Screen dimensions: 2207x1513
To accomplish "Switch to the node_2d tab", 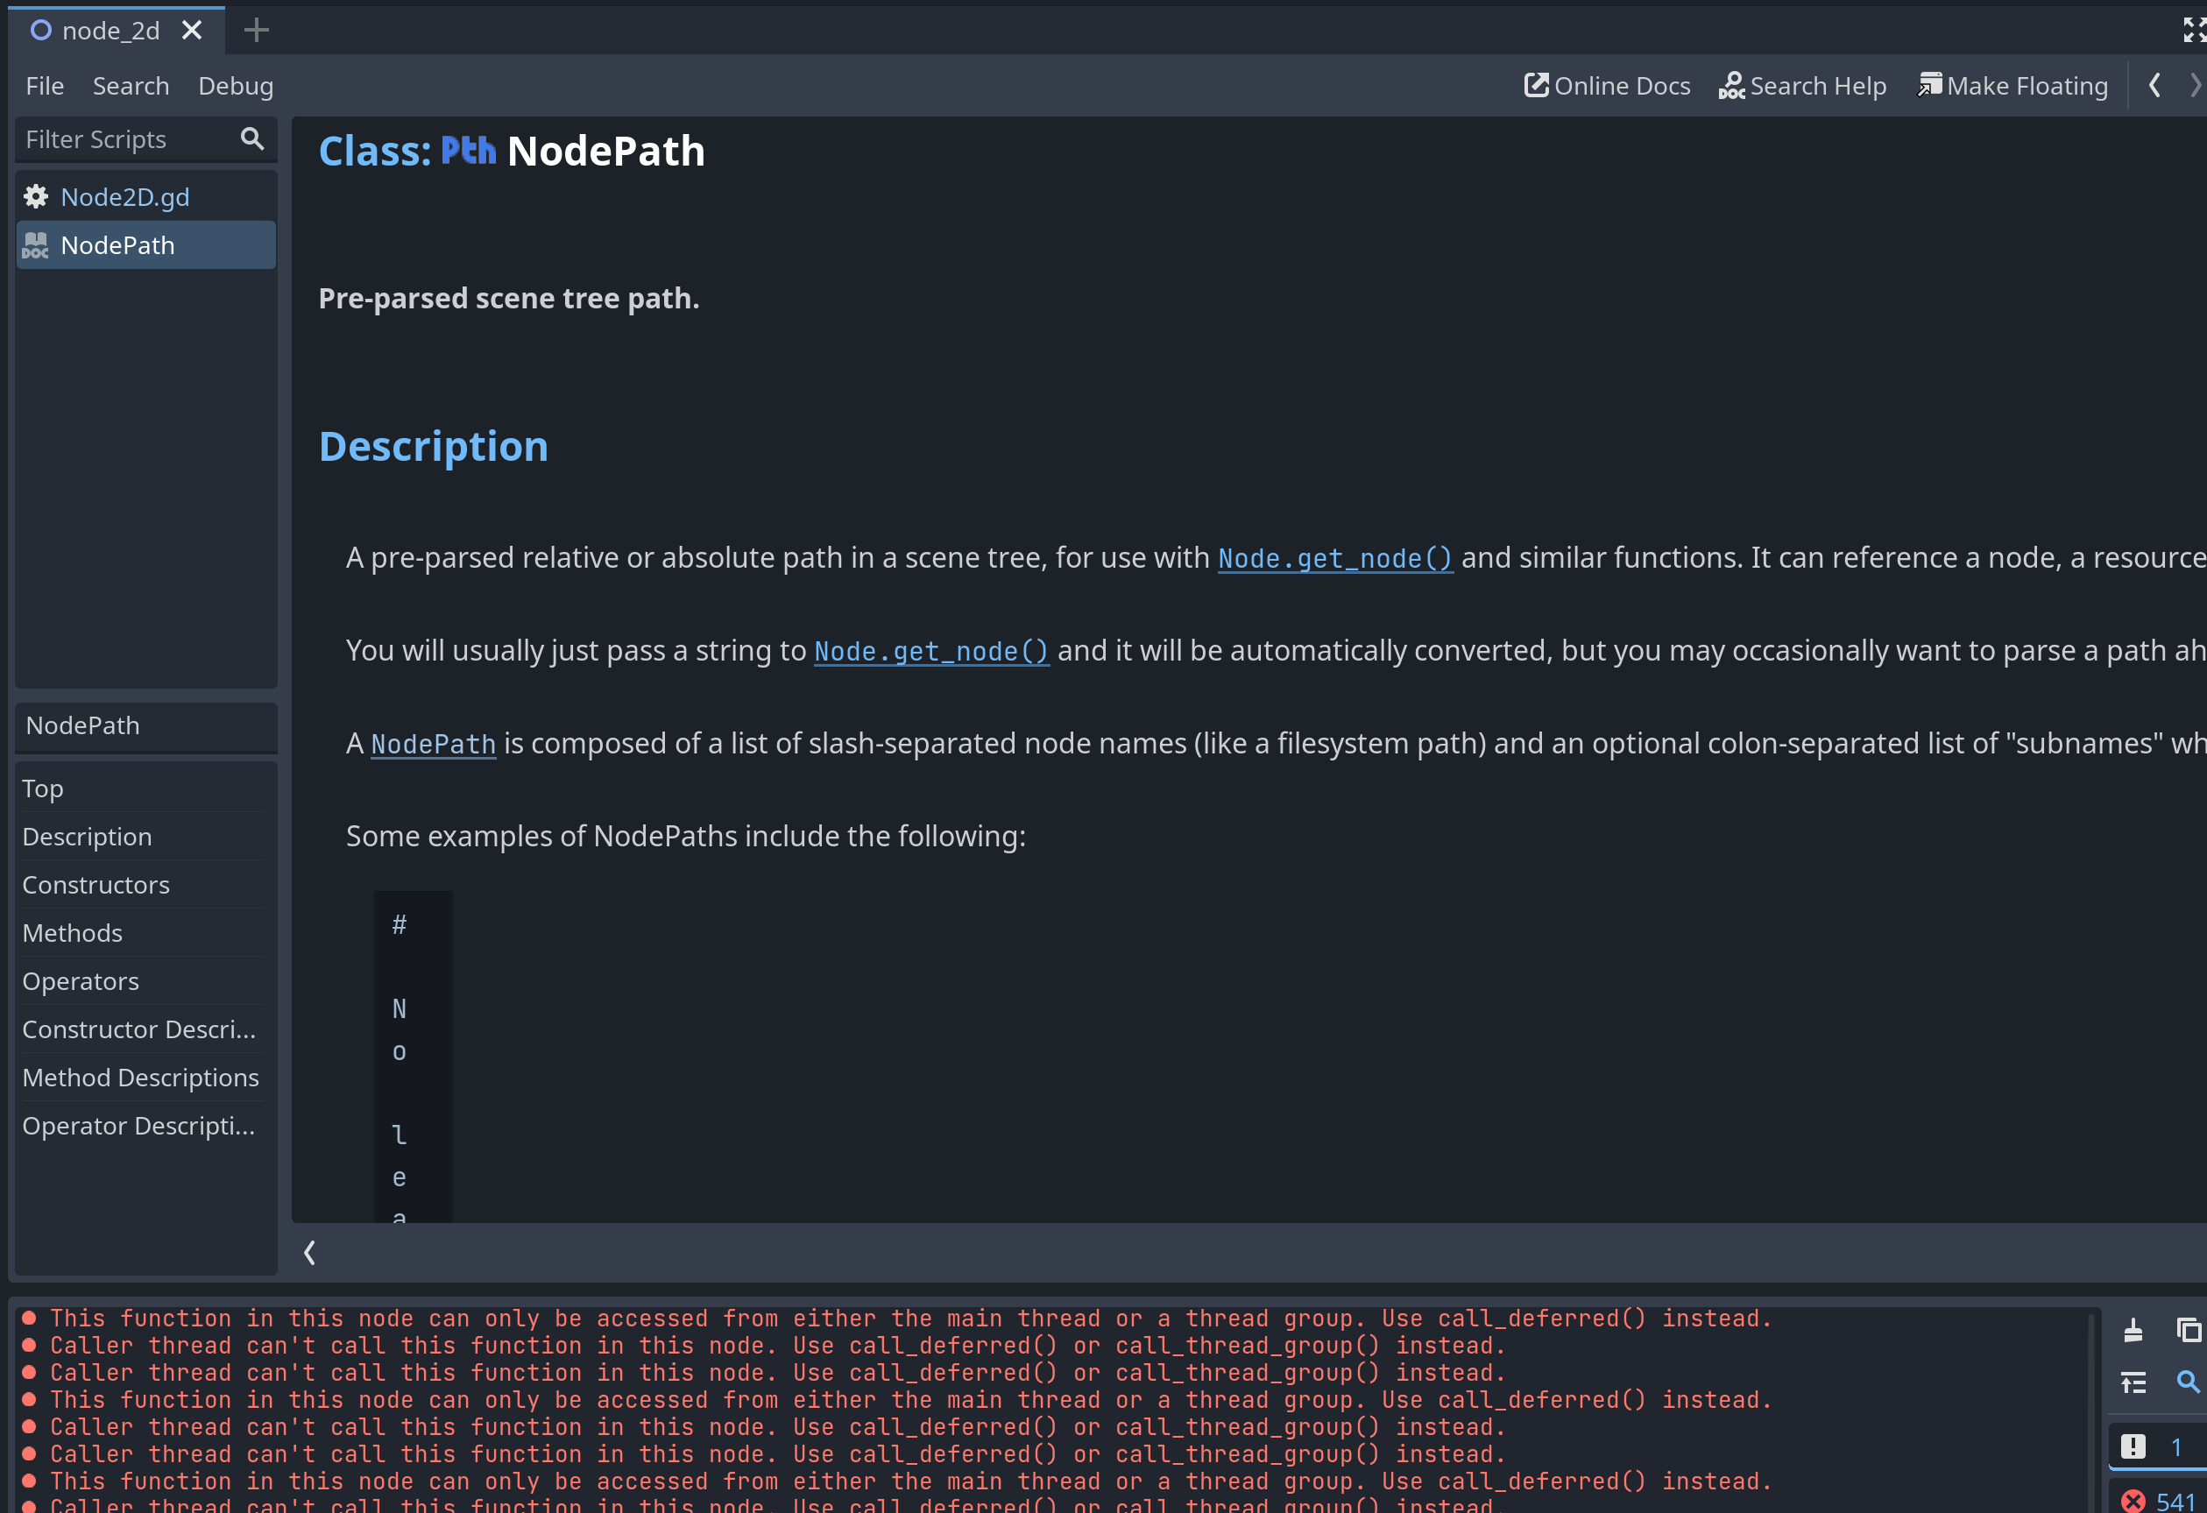I will (110, 30).
